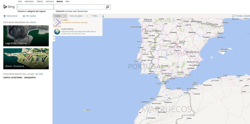The height and width of the screenshot is (124, 250).
Task: Toggle the Tráfico layer
Action: tap(95, 16)
